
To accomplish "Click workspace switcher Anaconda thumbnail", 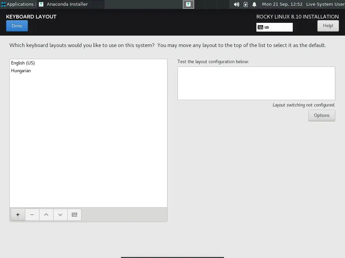I will [188, 4].
